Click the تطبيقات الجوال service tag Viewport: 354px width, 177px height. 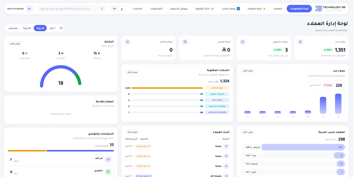(217, 94)
